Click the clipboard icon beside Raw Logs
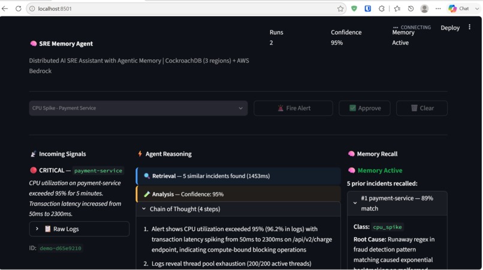Viewport: 483px width, 270px height. [48, 229]
